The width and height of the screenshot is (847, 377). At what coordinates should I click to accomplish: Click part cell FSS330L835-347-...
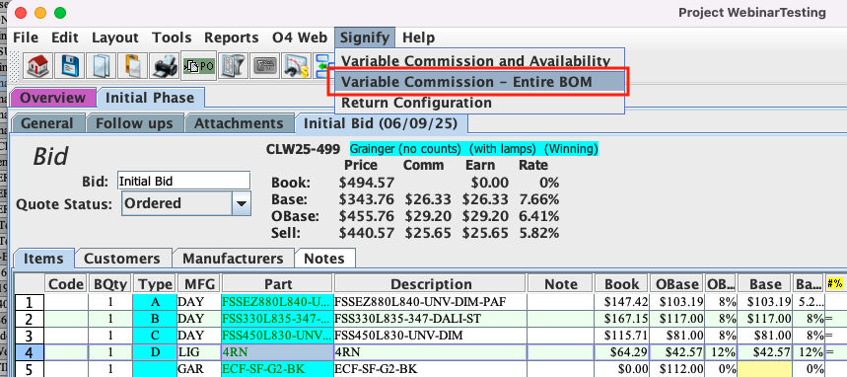277,319
